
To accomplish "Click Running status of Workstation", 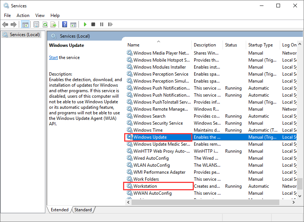I will pyautogui.click(x=233, y=186).
